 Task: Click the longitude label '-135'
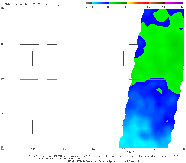point(93,149)
